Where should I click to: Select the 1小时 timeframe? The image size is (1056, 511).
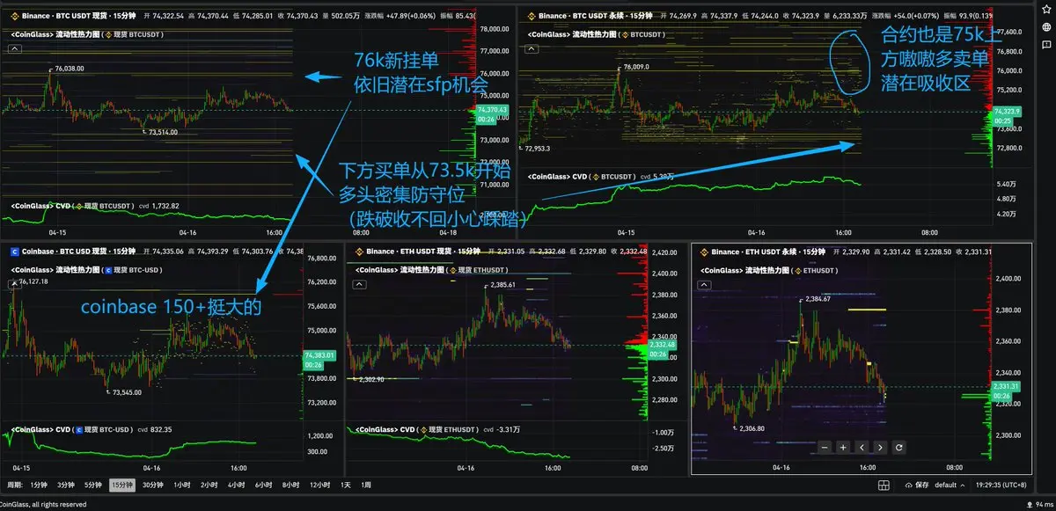click(182, 485)
